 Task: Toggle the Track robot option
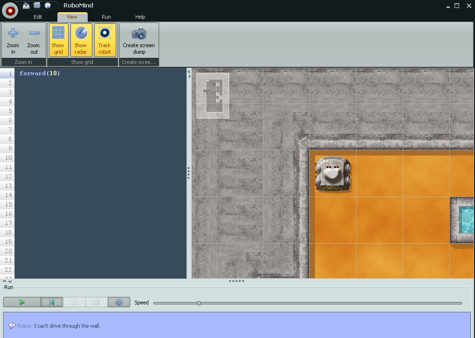105,40
